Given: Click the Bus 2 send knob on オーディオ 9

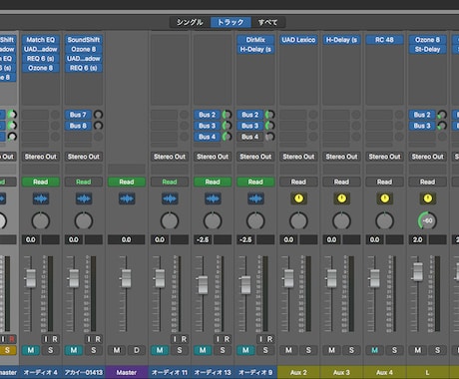Looking at the screenshot, I should tap(269, 115).
